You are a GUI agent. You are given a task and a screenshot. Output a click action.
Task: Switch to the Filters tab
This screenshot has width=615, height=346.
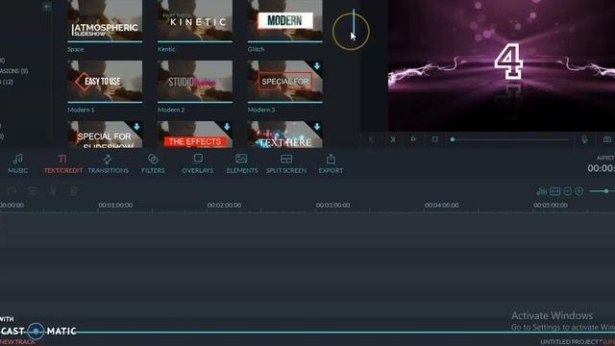pos(153,164)
